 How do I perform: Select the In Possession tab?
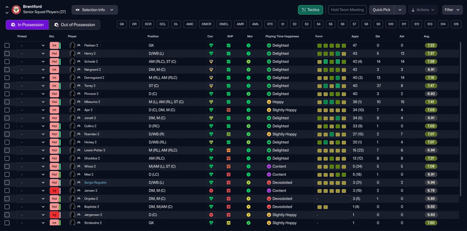27,25
